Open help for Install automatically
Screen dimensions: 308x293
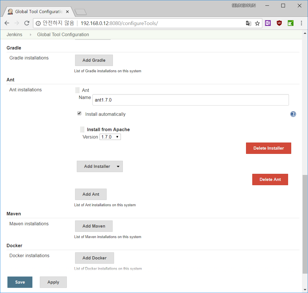293,114
